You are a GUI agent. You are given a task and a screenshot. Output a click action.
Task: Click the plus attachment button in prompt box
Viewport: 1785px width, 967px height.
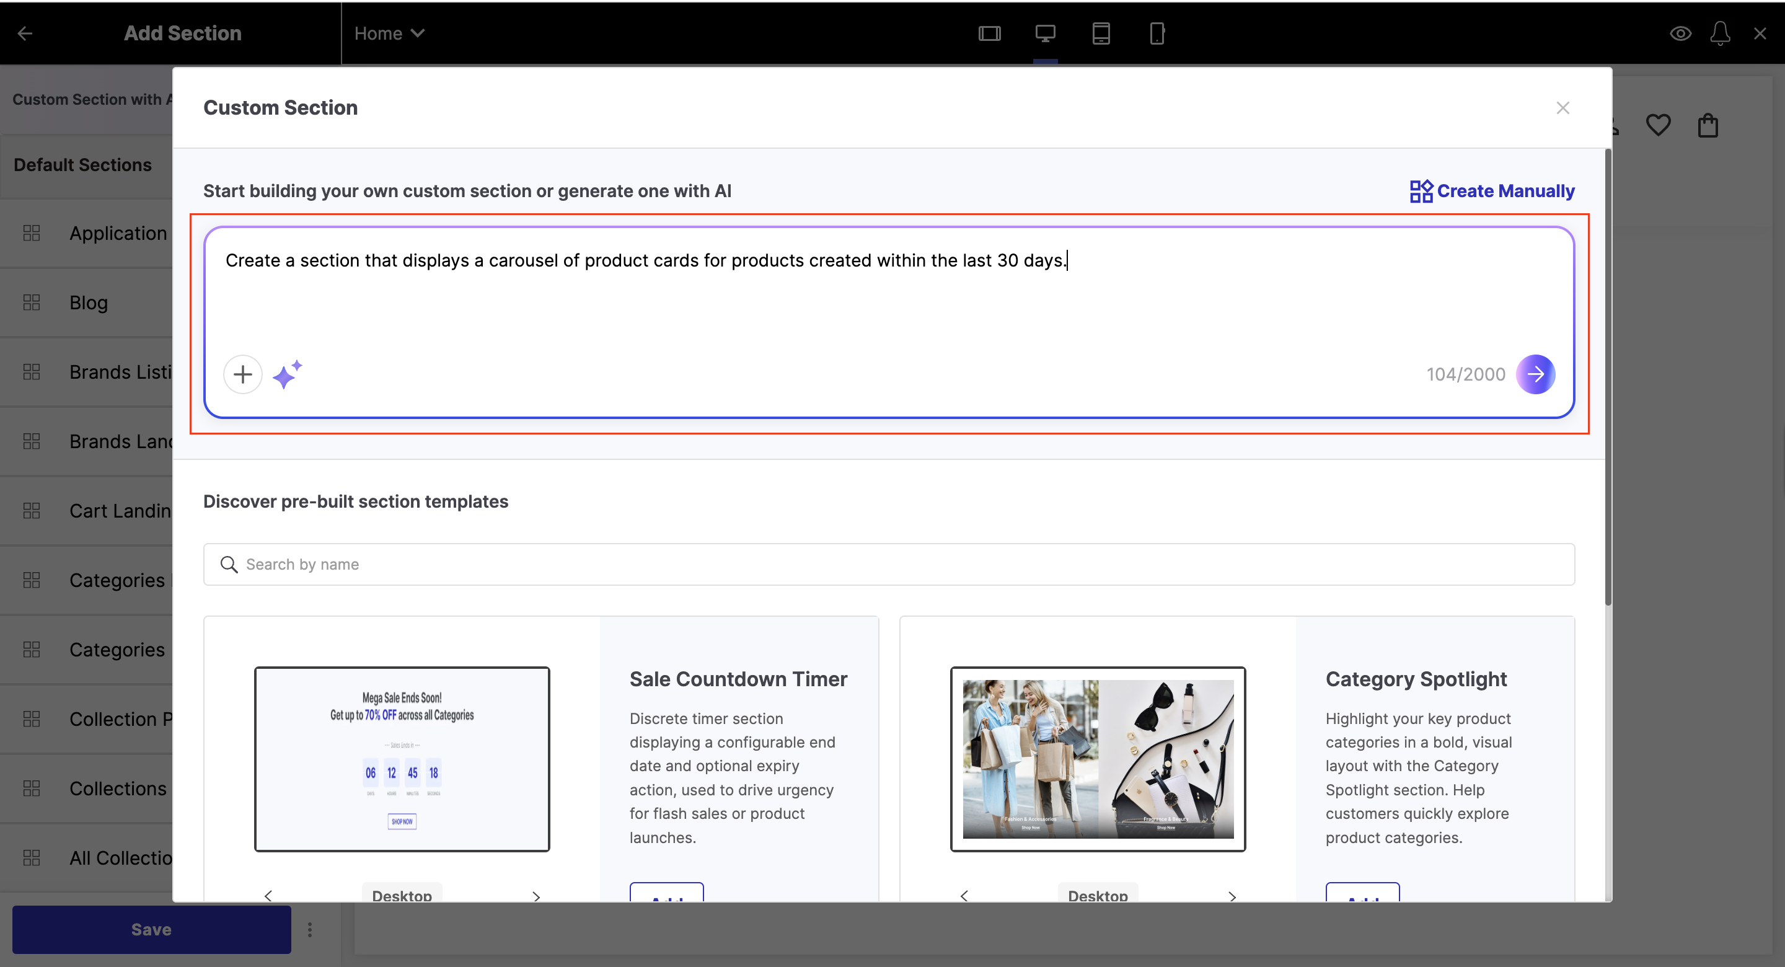(242, 374)
